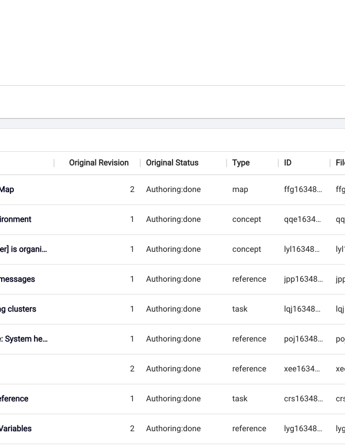345x445 pixels.
Task: Click 'concept' type in qqe1634 row
Action: tap(247, 220)
